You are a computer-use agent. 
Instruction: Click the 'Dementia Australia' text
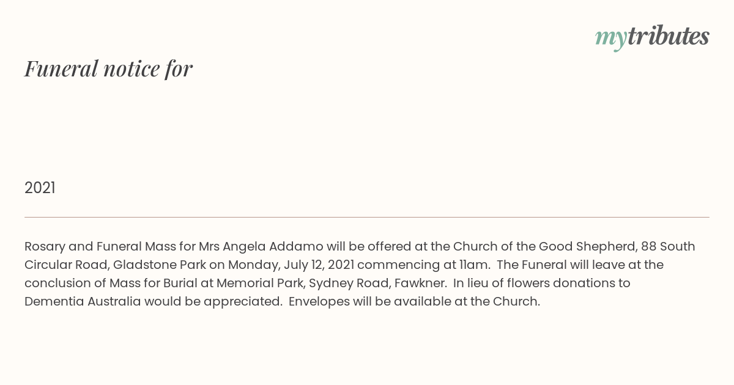coord(83,302)
